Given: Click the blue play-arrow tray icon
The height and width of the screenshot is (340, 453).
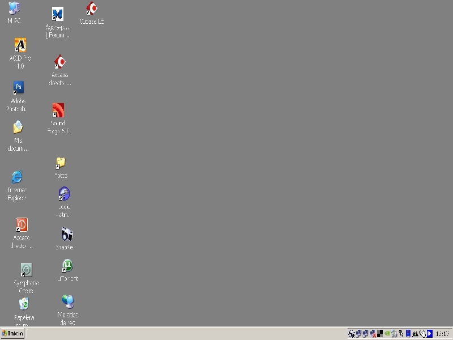Looking at the screenshot, I should click(430, 334).
